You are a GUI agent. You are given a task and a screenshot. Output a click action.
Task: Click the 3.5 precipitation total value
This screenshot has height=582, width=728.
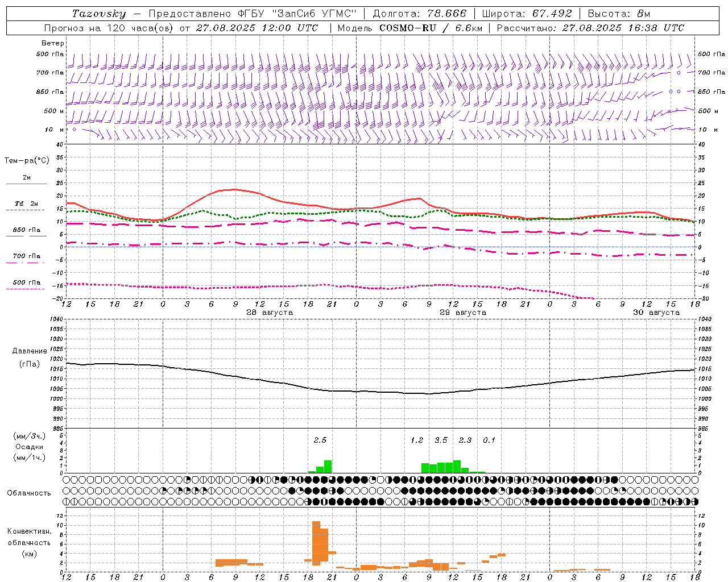pyautogui.click(x=441, y=440)
